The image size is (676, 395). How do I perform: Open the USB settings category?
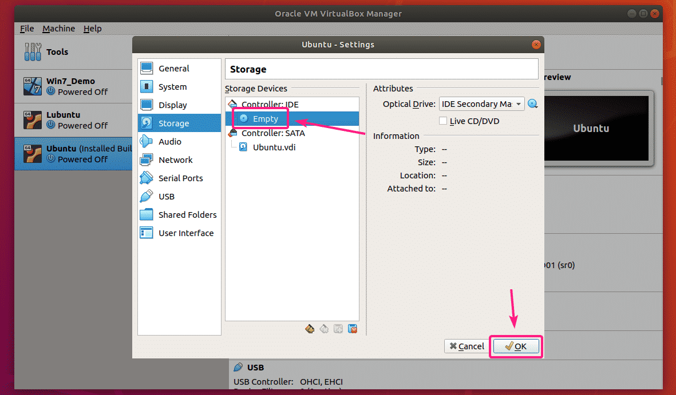coord(179,197)
